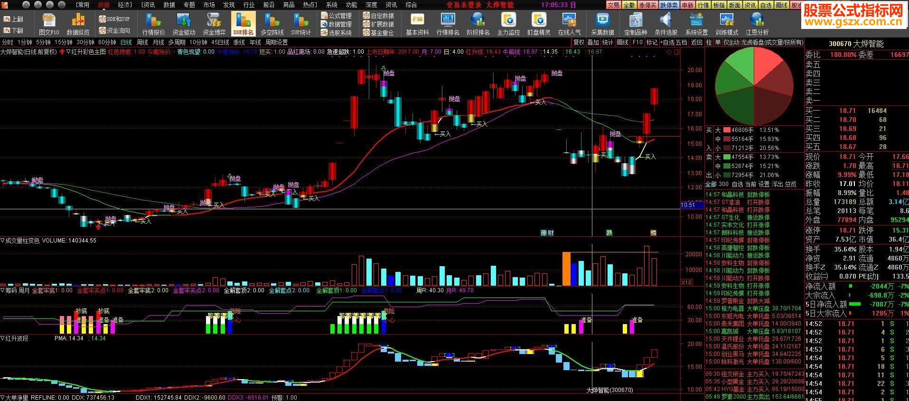Start 训练模式 training mode
The height and width of the screenshot is (401, 909).
pos(727,24)
